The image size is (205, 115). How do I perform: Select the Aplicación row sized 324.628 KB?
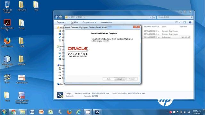167,37
